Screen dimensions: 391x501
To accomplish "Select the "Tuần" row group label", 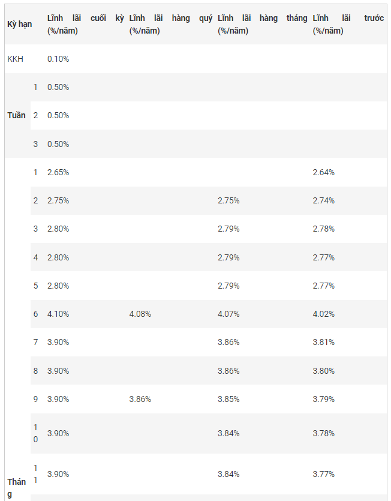I will tap(17, 115).
